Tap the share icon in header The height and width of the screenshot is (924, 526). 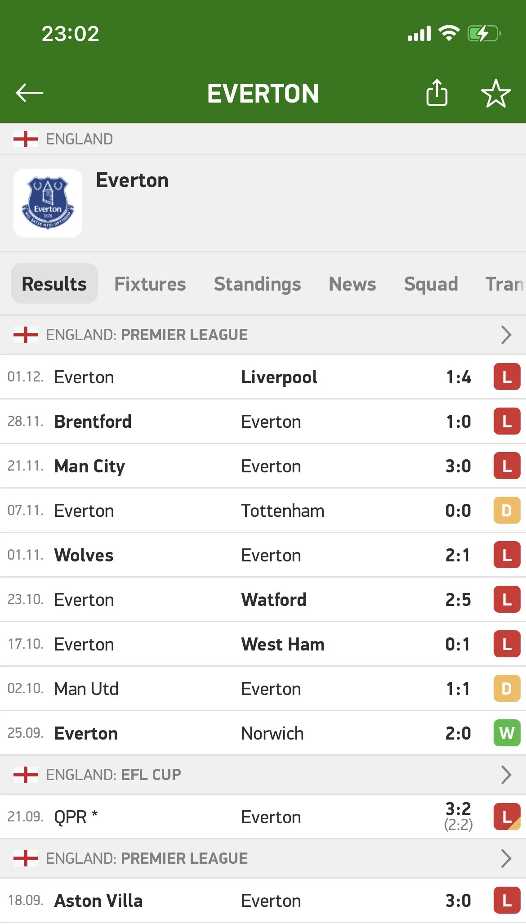click(437, 93)
